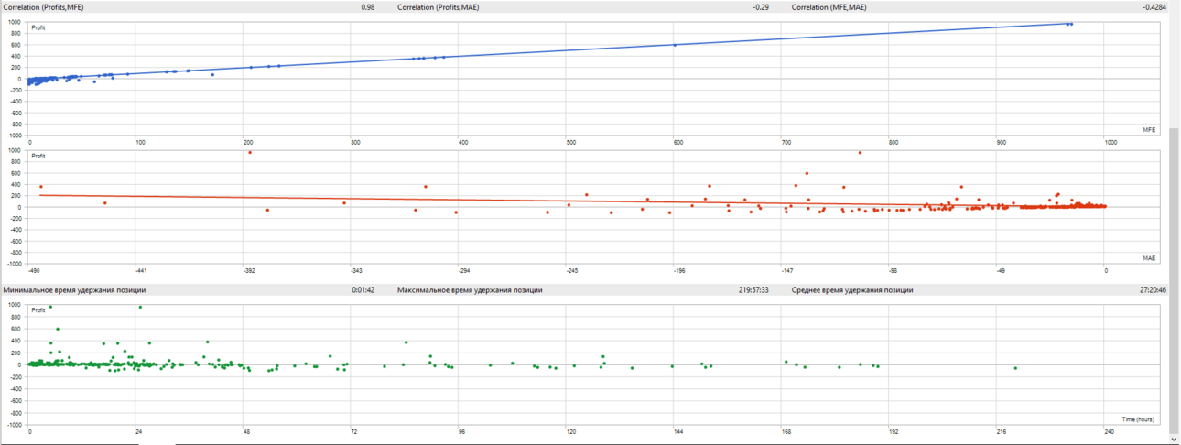The height and width of the screenshot is (445, 1181).
Task: Click 'Максимальное время удержания позиции' label
Action: point(470,289)
